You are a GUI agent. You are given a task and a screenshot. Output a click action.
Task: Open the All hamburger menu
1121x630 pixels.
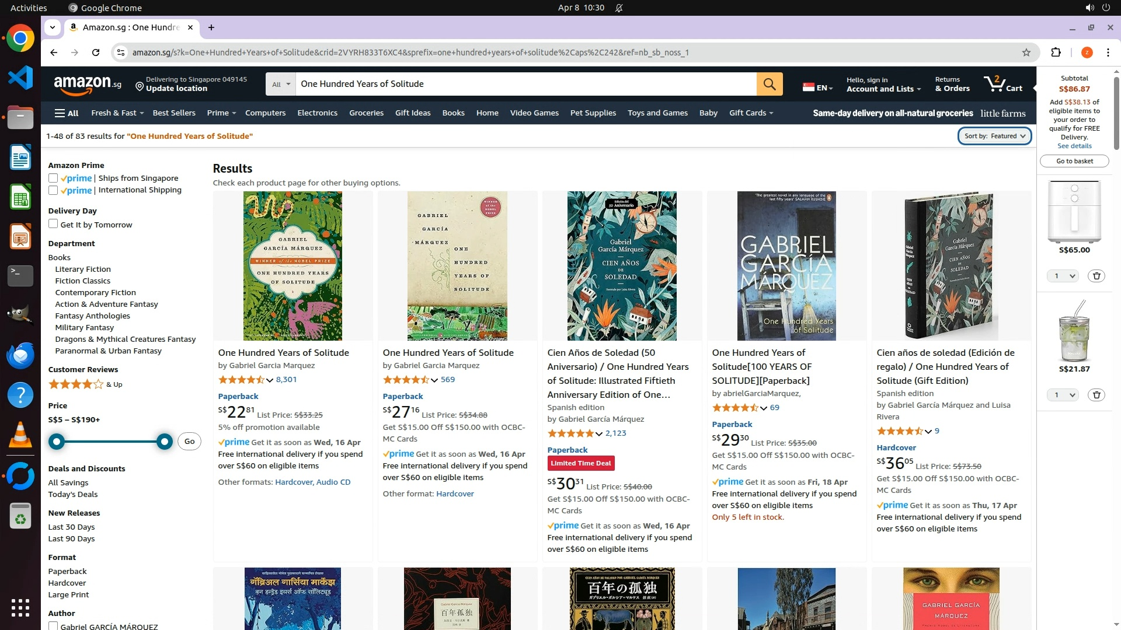tap(66, 113)
